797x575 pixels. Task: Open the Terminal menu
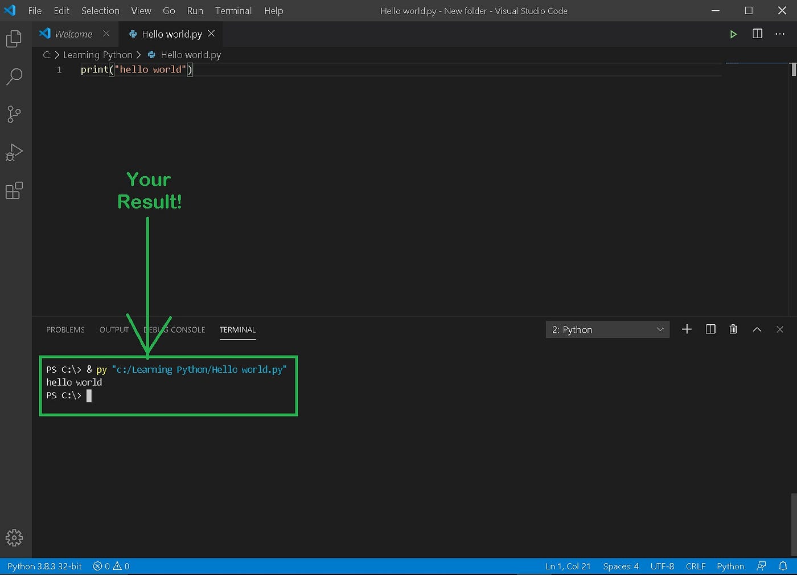tap(233, 10)
